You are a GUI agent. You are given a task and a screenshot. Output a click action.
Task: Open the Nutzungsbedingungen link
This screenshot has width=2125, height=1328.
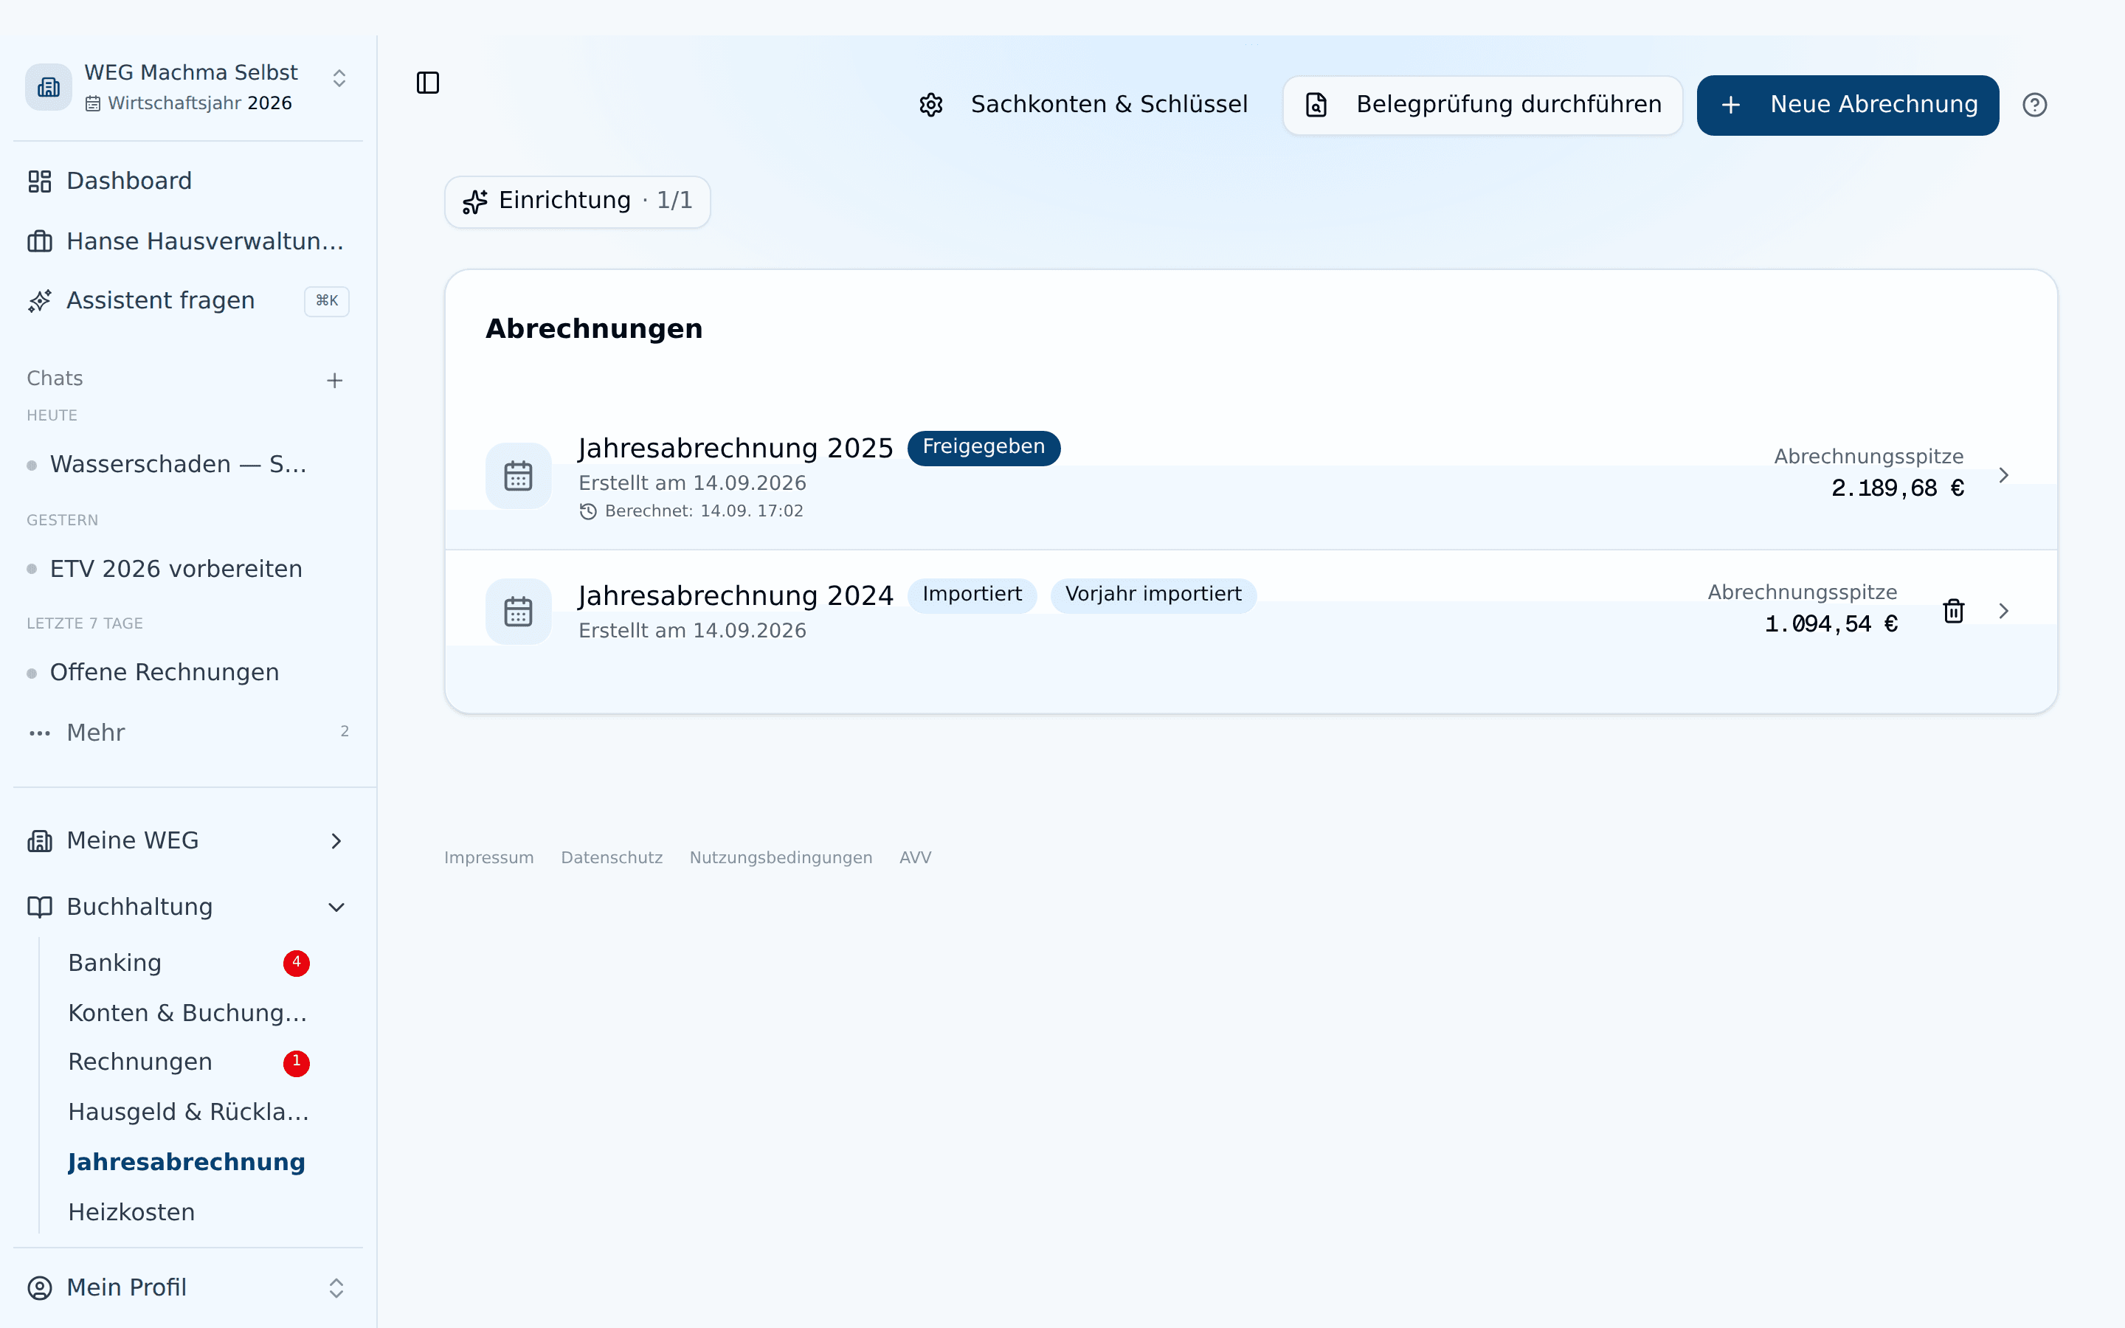(781, 857)
